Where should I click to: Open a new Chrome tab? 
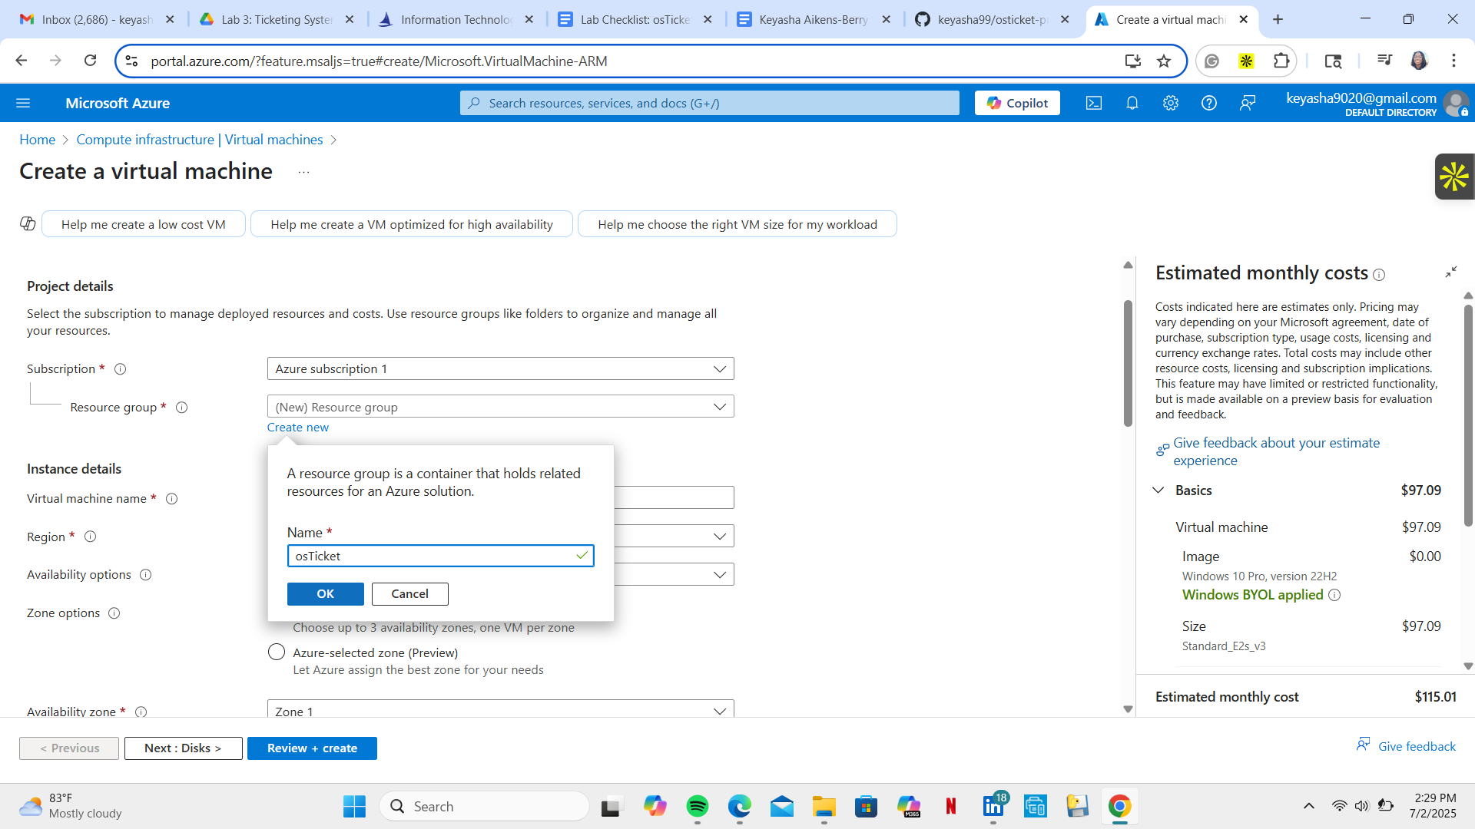pyautogui.click(x=1278, y=19)
